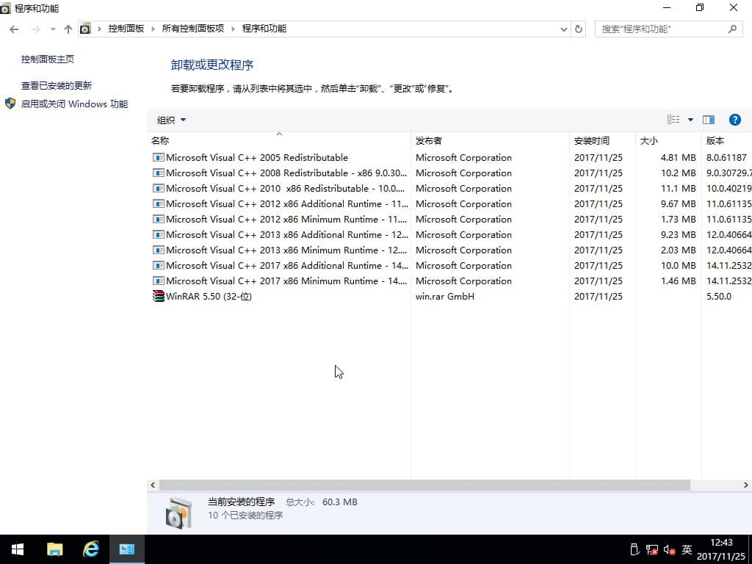
Task: Open help with the question mark icon
Action: point(734,120)
